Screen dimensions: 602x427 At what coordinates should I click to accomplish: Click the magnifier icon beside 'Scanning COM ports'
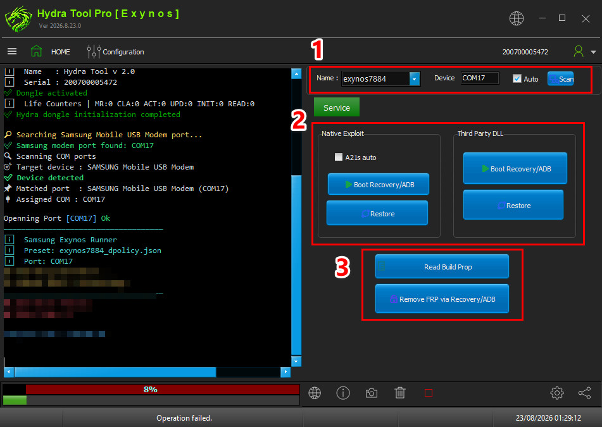8,156
